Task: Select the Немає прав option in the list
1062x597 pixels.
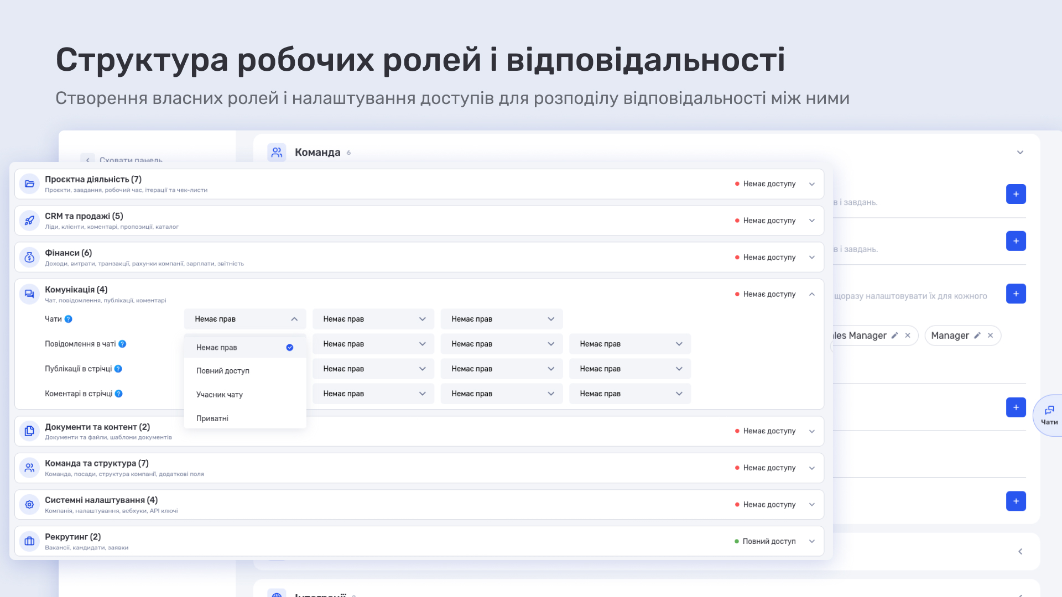Action: [x=245, y=347]
